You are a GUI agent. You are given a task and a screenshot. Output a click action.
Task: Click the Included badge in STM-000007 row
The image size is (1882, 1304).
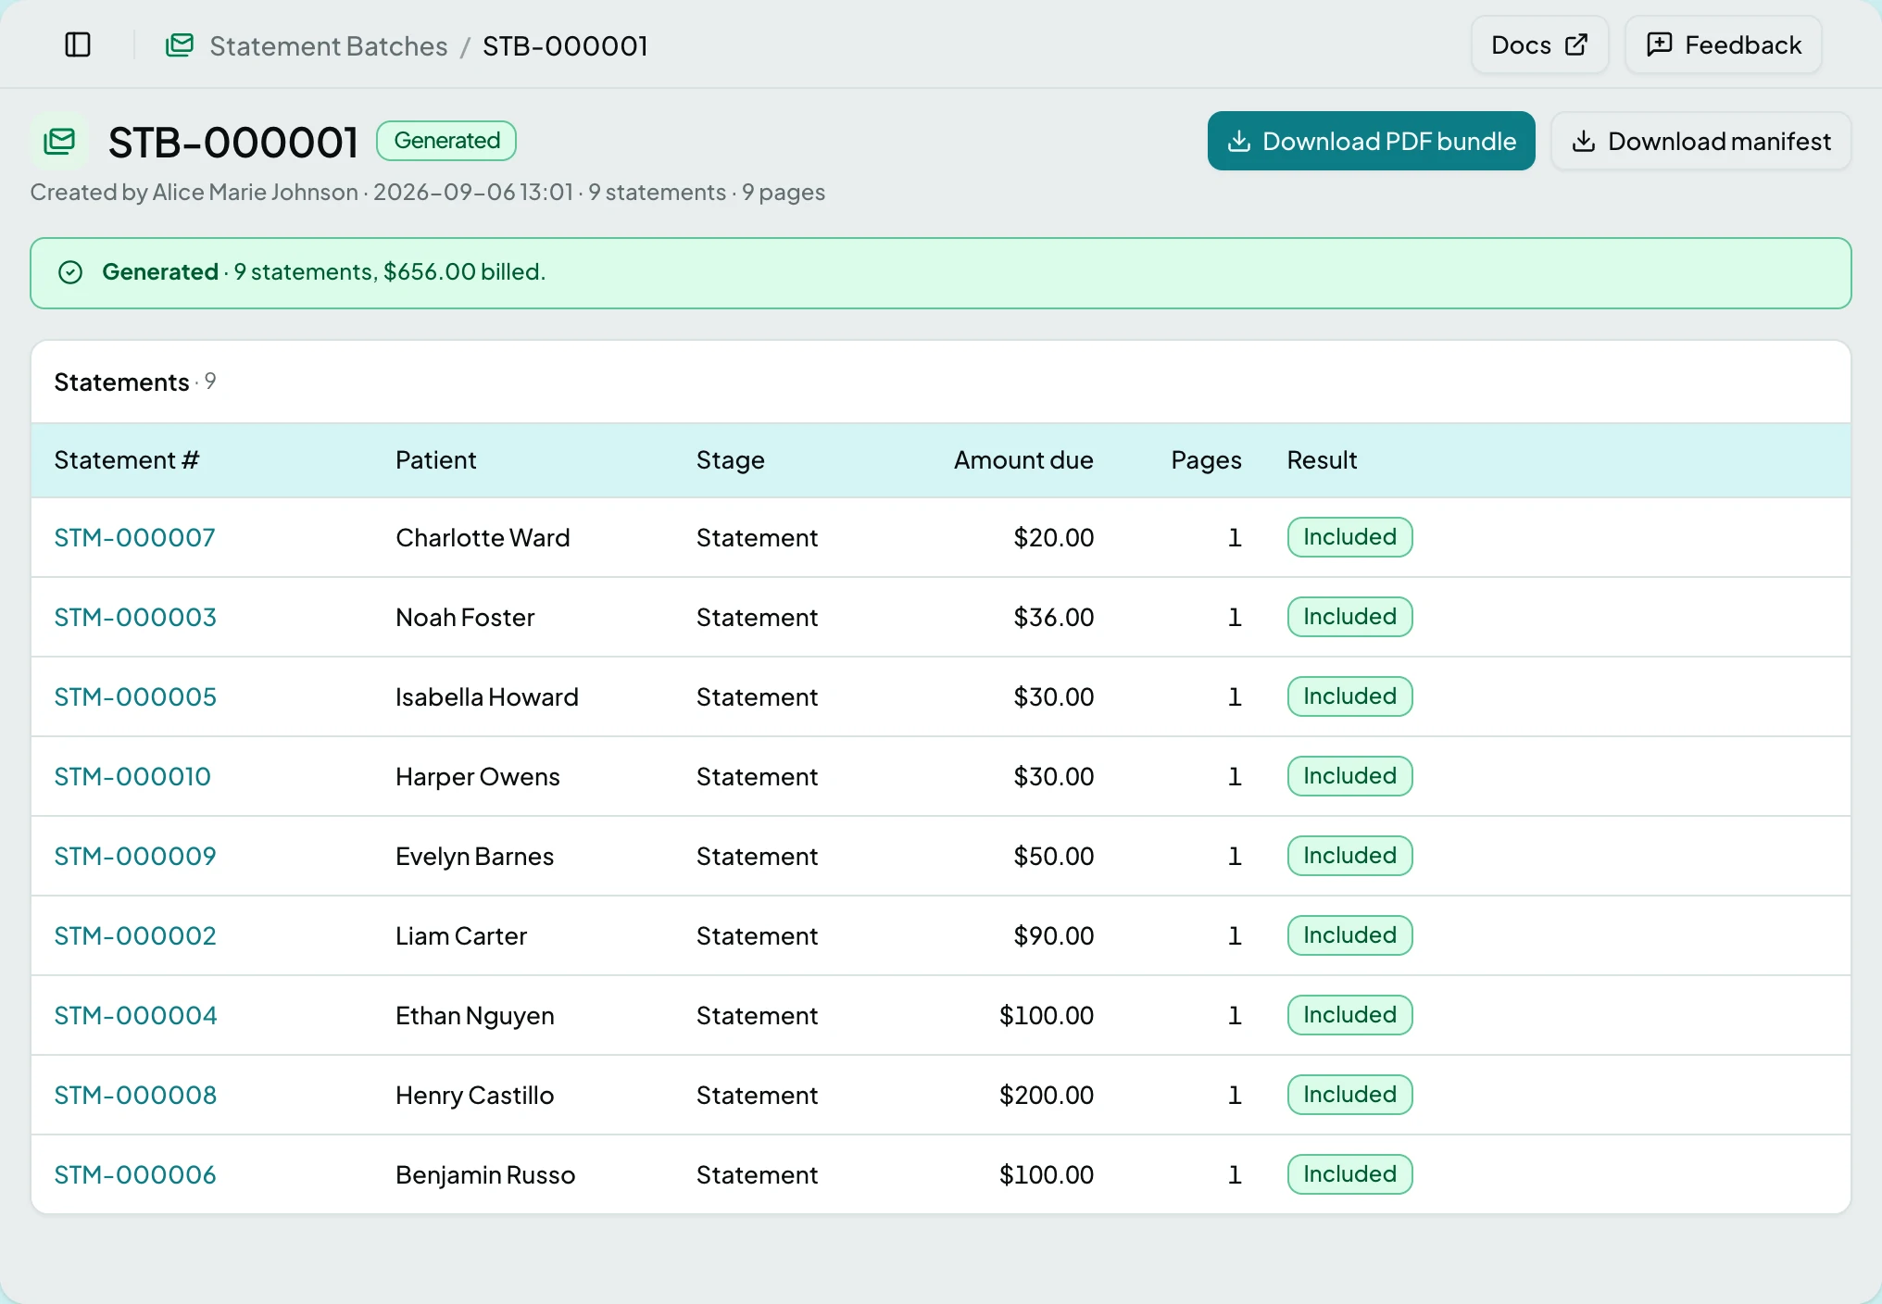tap(1349, 537)
